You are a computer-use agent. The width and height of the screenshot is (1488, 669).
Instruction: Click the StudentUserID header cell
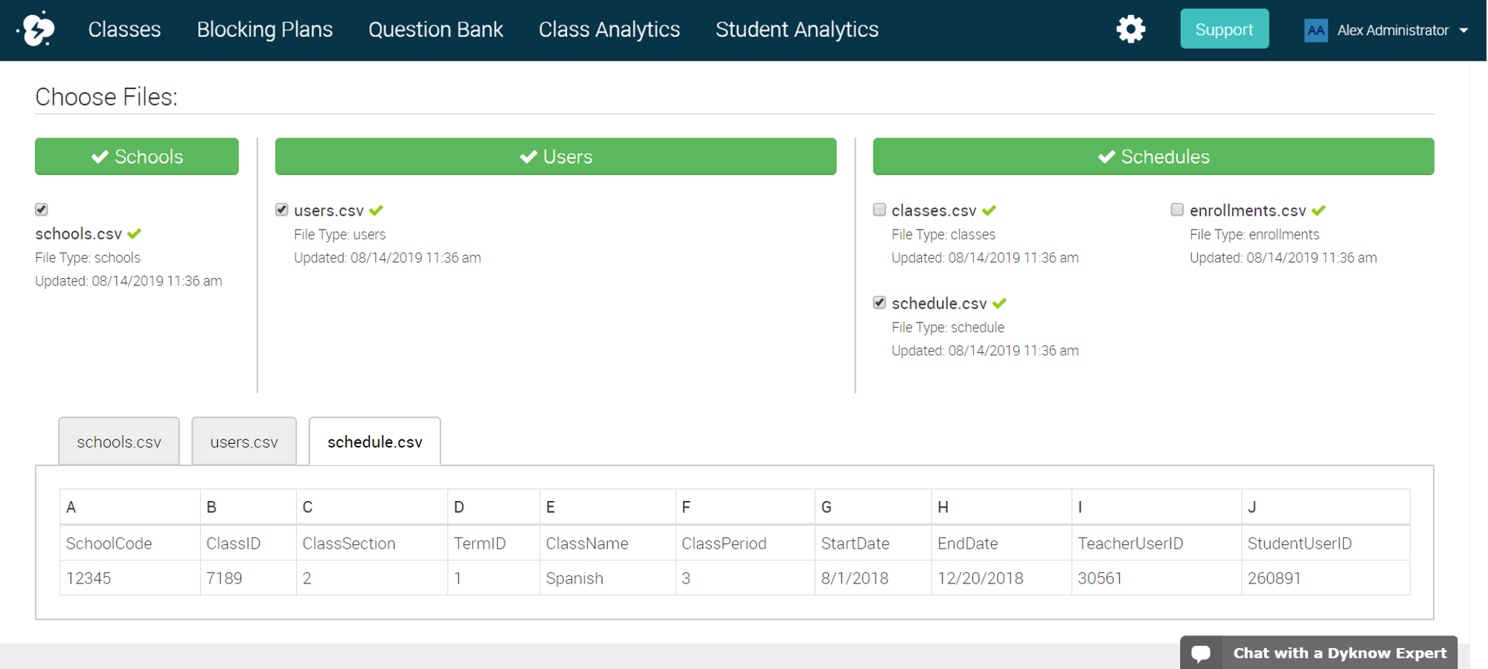(1326, 543)
